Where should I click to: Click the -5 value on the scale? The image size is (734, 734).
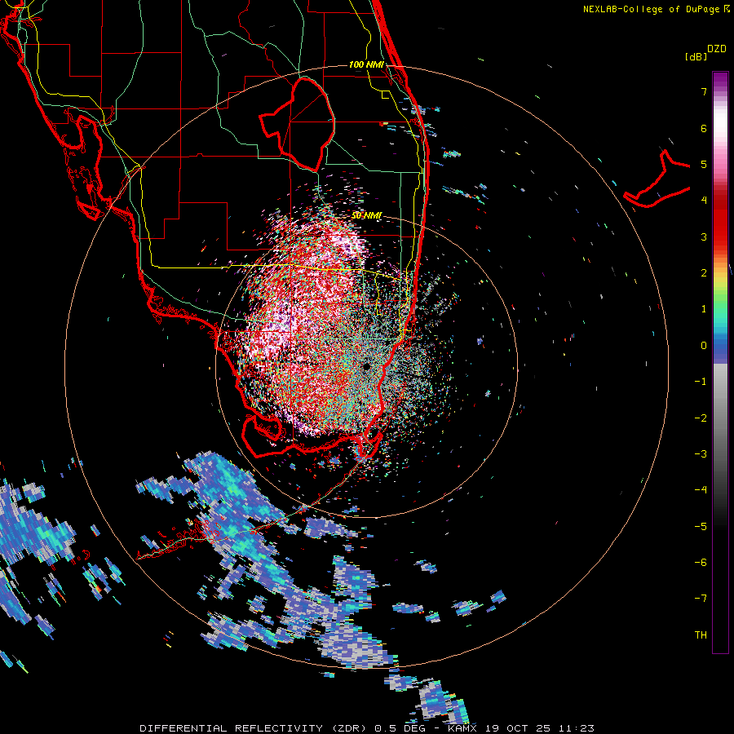tap(701, 527)
